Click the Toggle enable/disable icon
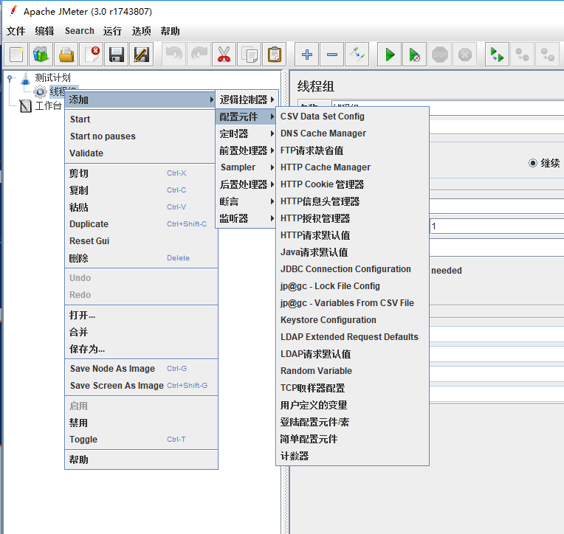 tap(357, 55)
